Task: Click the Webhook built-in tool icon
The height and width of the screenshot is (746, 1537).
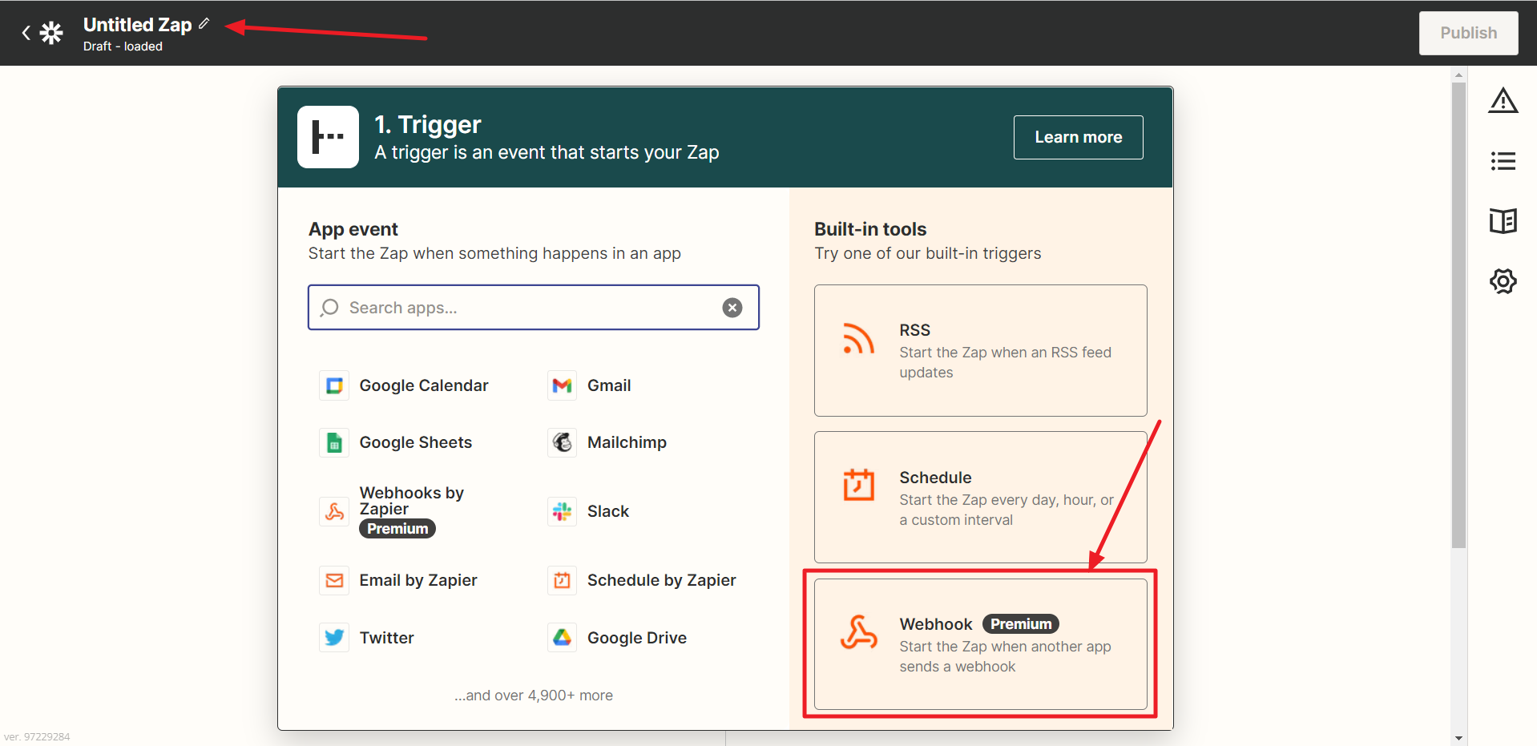Action: tap(858, 632)
